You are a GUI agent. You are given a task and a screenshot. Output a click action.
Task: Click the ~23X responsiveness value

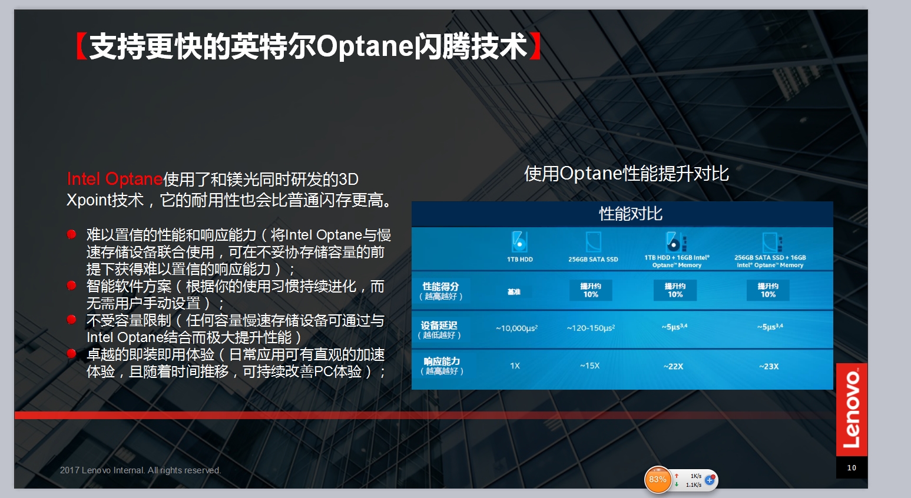768,366
